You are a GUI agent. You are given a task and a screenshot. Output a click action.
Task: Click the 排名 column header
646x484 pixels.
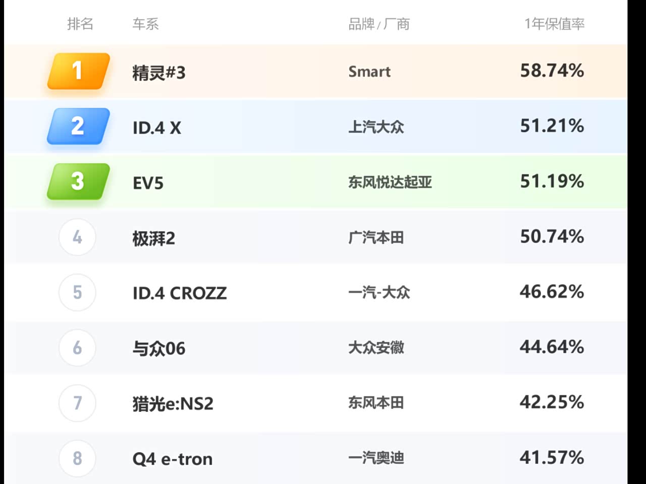point(80,24)
